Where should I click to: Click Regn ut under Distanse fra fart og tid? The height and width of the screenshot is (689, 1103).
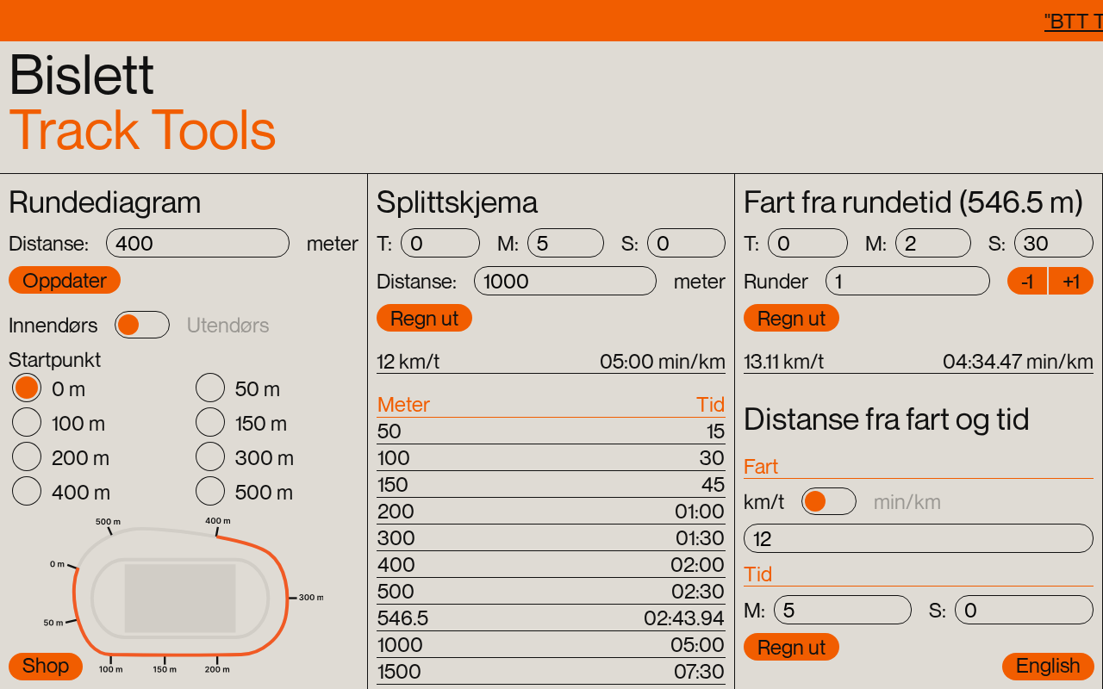coord(791,647)
